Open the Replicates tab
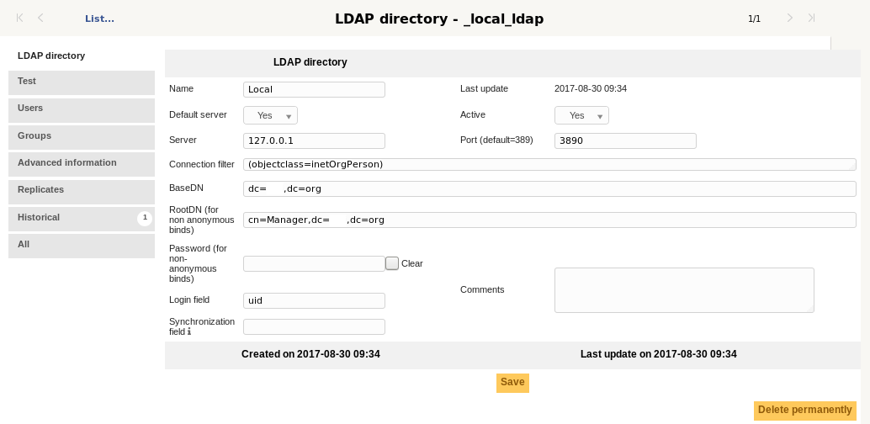This screenshot has width=870, height=424. [x=82, y=192]
